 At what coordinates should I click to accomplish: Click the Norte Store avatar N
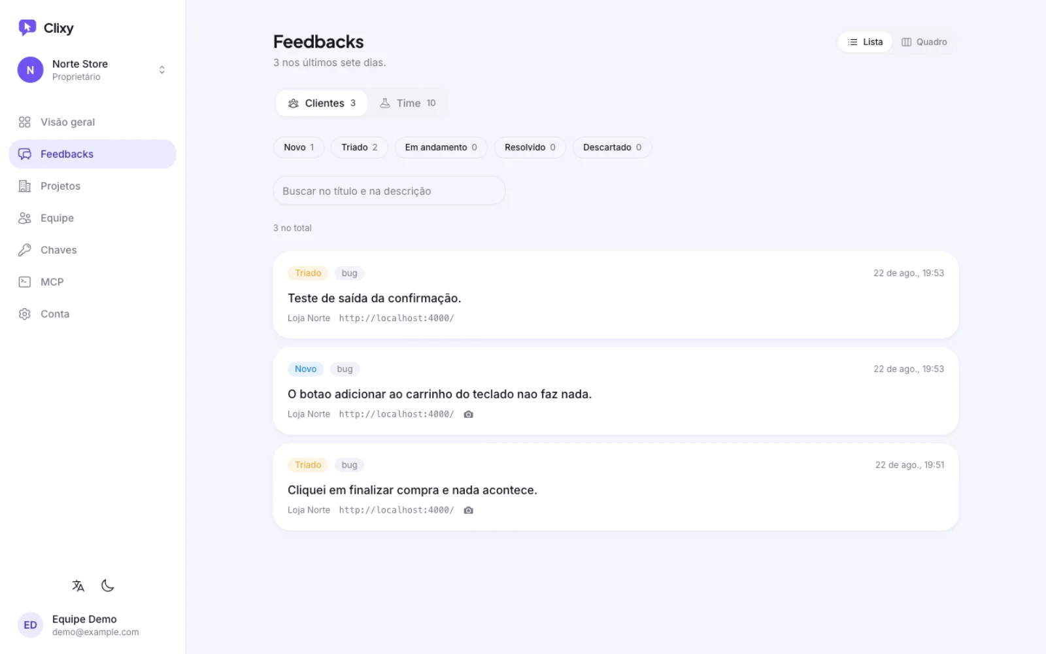click(30, 70)
